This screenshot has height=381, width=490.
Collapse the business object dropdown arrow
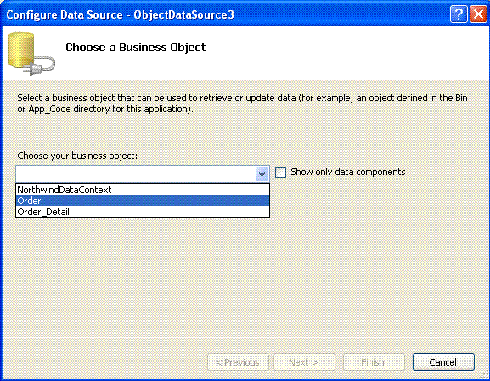(262, 174)
